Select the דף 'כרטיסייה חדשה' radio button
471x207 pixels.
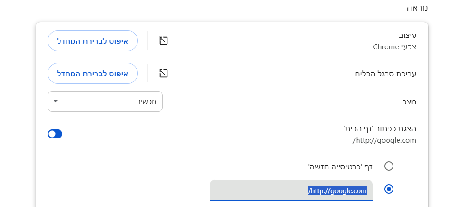pyautogui.click(x=389, y=166)
